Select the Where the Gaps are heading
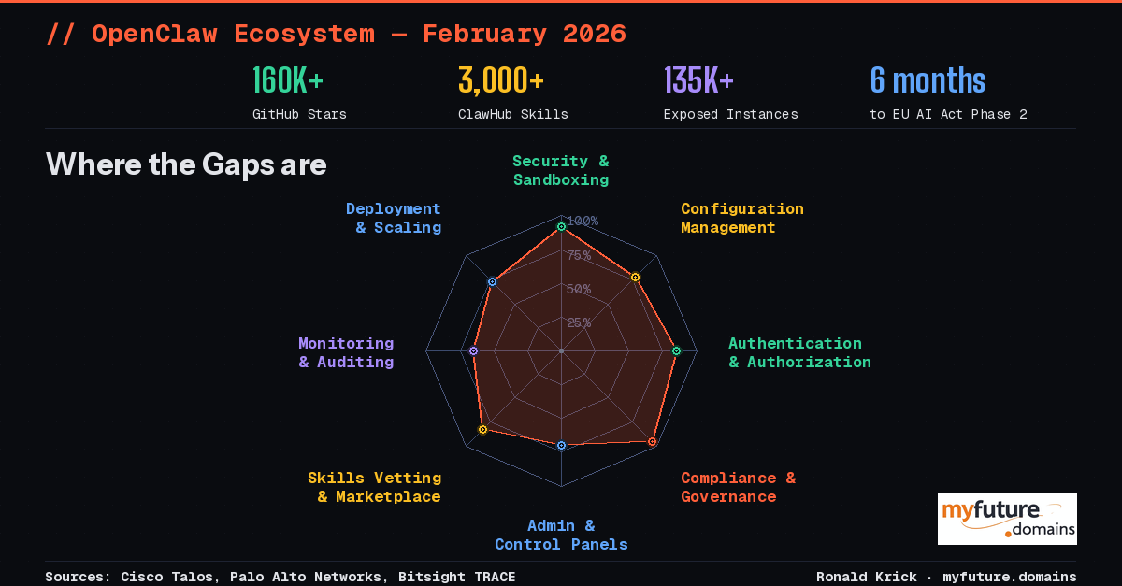 pos(186,164)
